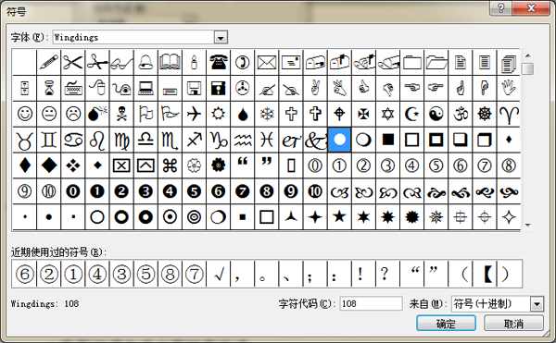Image resolution: width=556 pixels, height=343 pixels.
Task: Pick the envelope symbol
Action: [x=267, y=63]
